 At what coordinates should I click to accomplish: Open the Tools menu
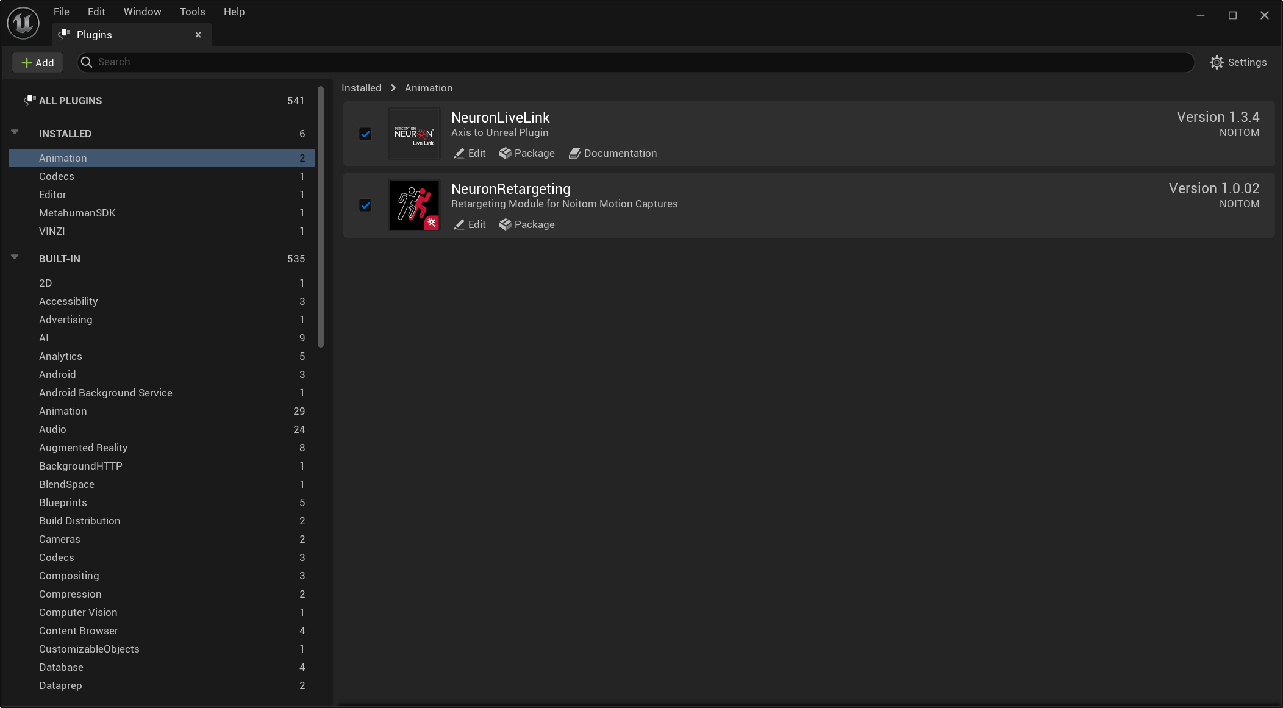(192, 12)
